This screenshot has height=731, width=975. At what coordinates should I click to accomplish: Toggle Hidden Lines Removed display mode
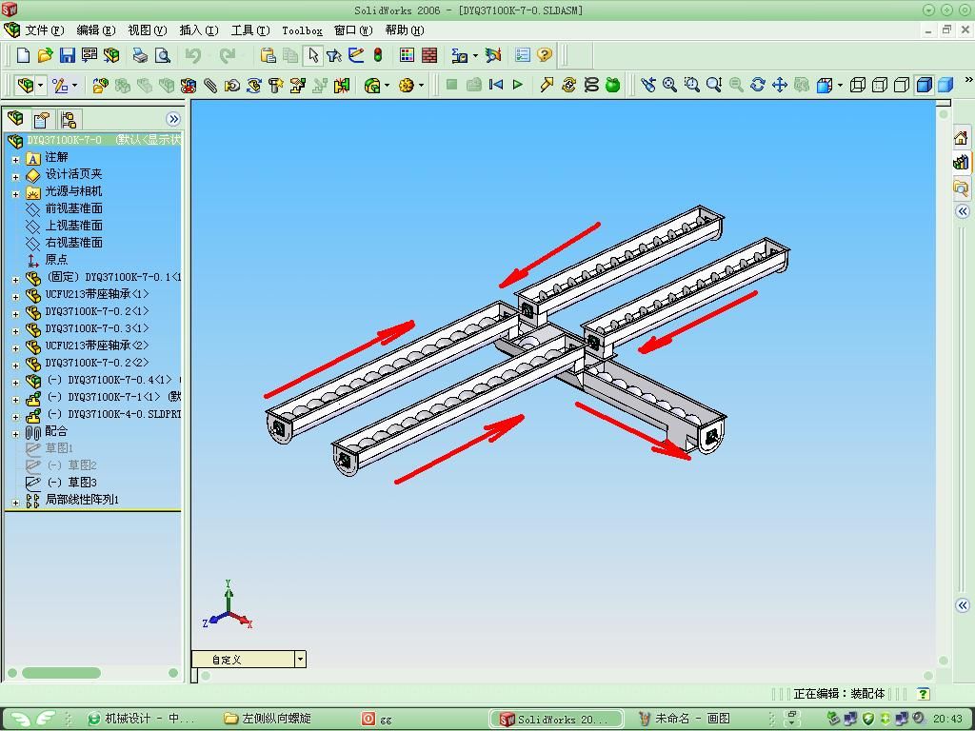[x=901, y=85]
